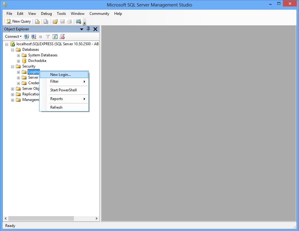The width and height of the screenshot is (299, 231).
Task: Choose New Login... from the context menu
Action: [x=64, y=75]
